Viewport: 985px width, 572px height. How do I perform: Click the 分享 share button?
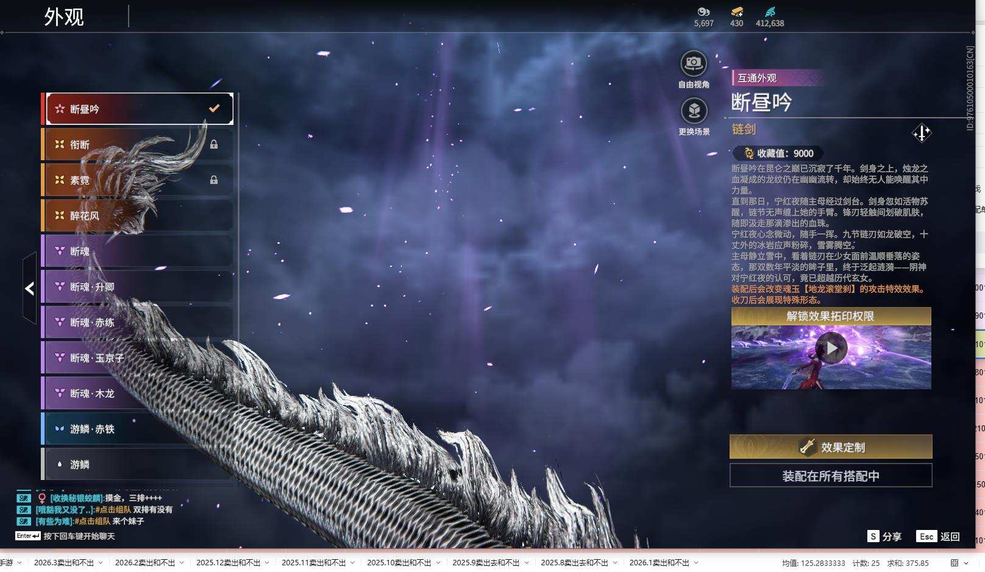click(x=884, y=536)
